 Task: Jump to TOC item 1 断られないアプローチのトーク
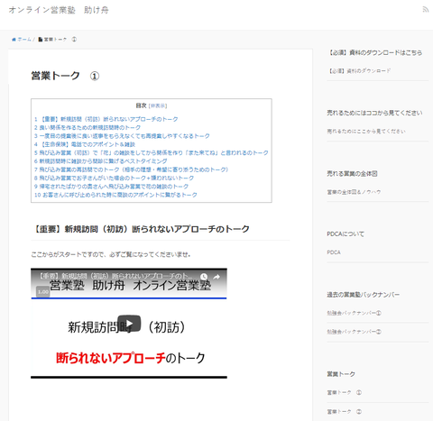[x=106, y=119]
